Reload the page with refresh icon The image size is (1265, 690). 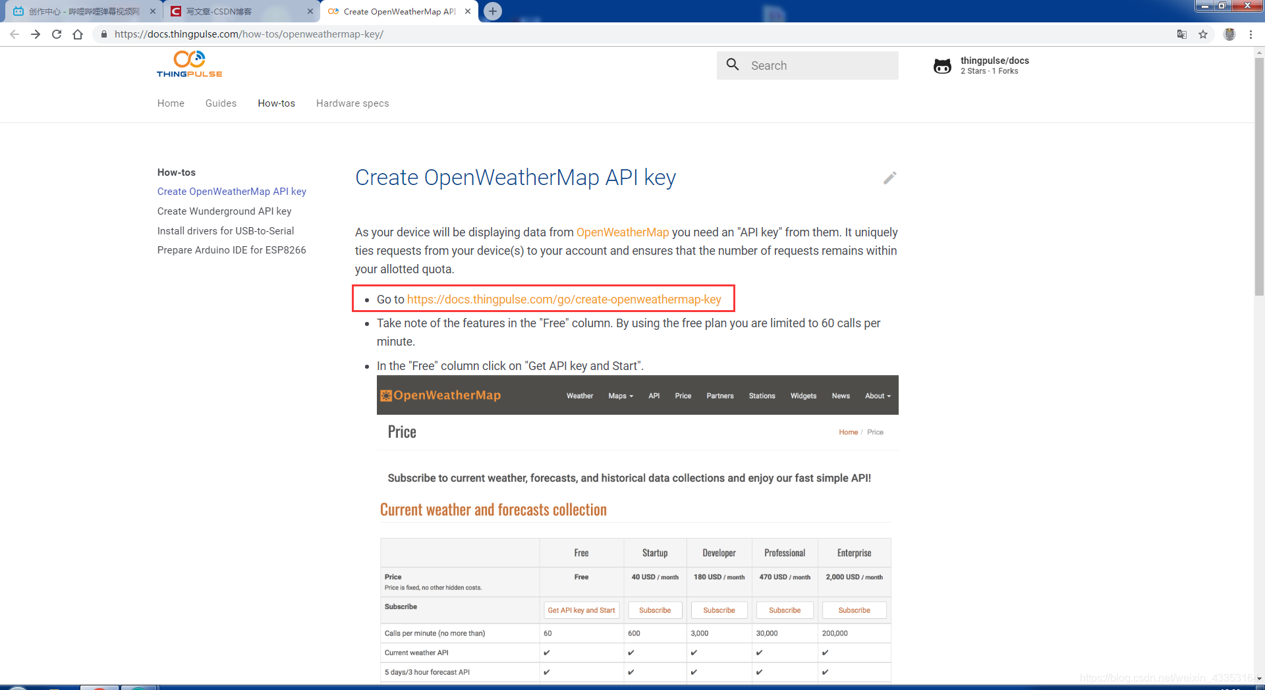[x=57, y=34]
